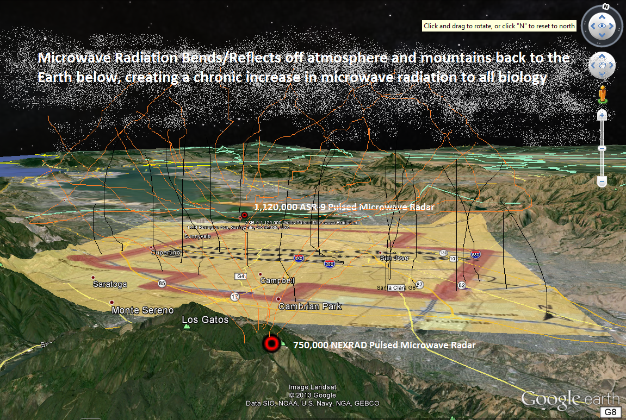626x420 pixels.
Task: Select the Los Gatos place label
Action: pos(205,319)
